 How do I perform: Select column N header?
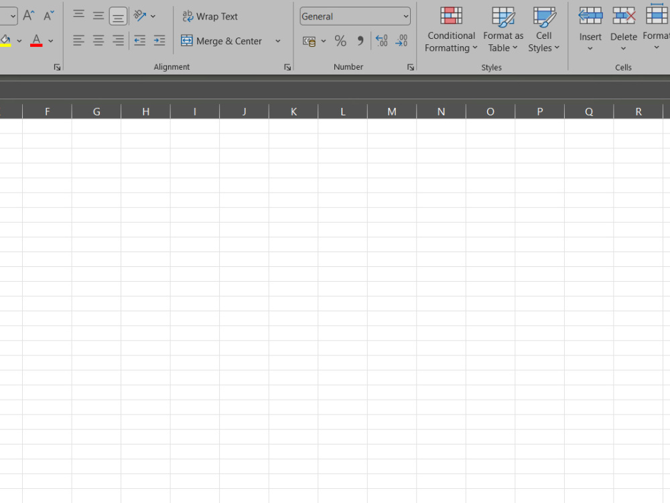(442, 111)
